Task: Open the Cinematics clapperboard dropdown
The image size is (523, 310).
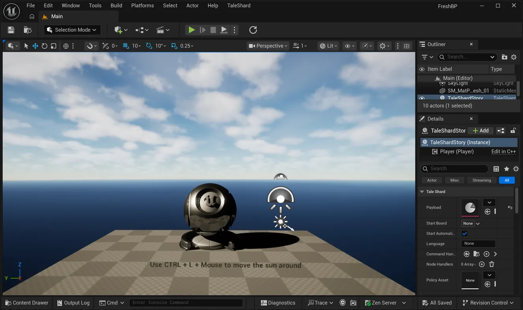Action: pyautogui.click(x=163, y=30)
